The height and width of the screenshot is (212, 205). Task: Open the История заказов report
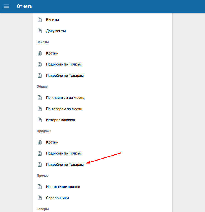60,120
